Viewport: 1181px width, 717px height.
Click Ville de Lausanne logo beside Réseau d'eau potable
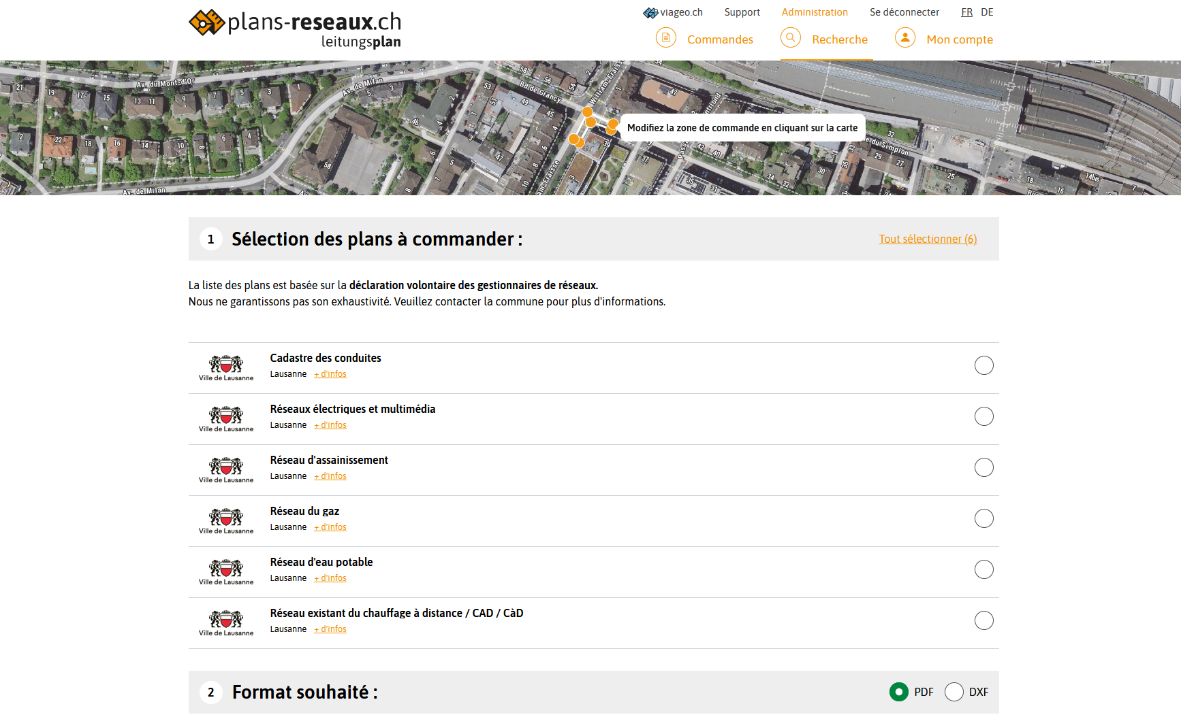coord(226,572)
